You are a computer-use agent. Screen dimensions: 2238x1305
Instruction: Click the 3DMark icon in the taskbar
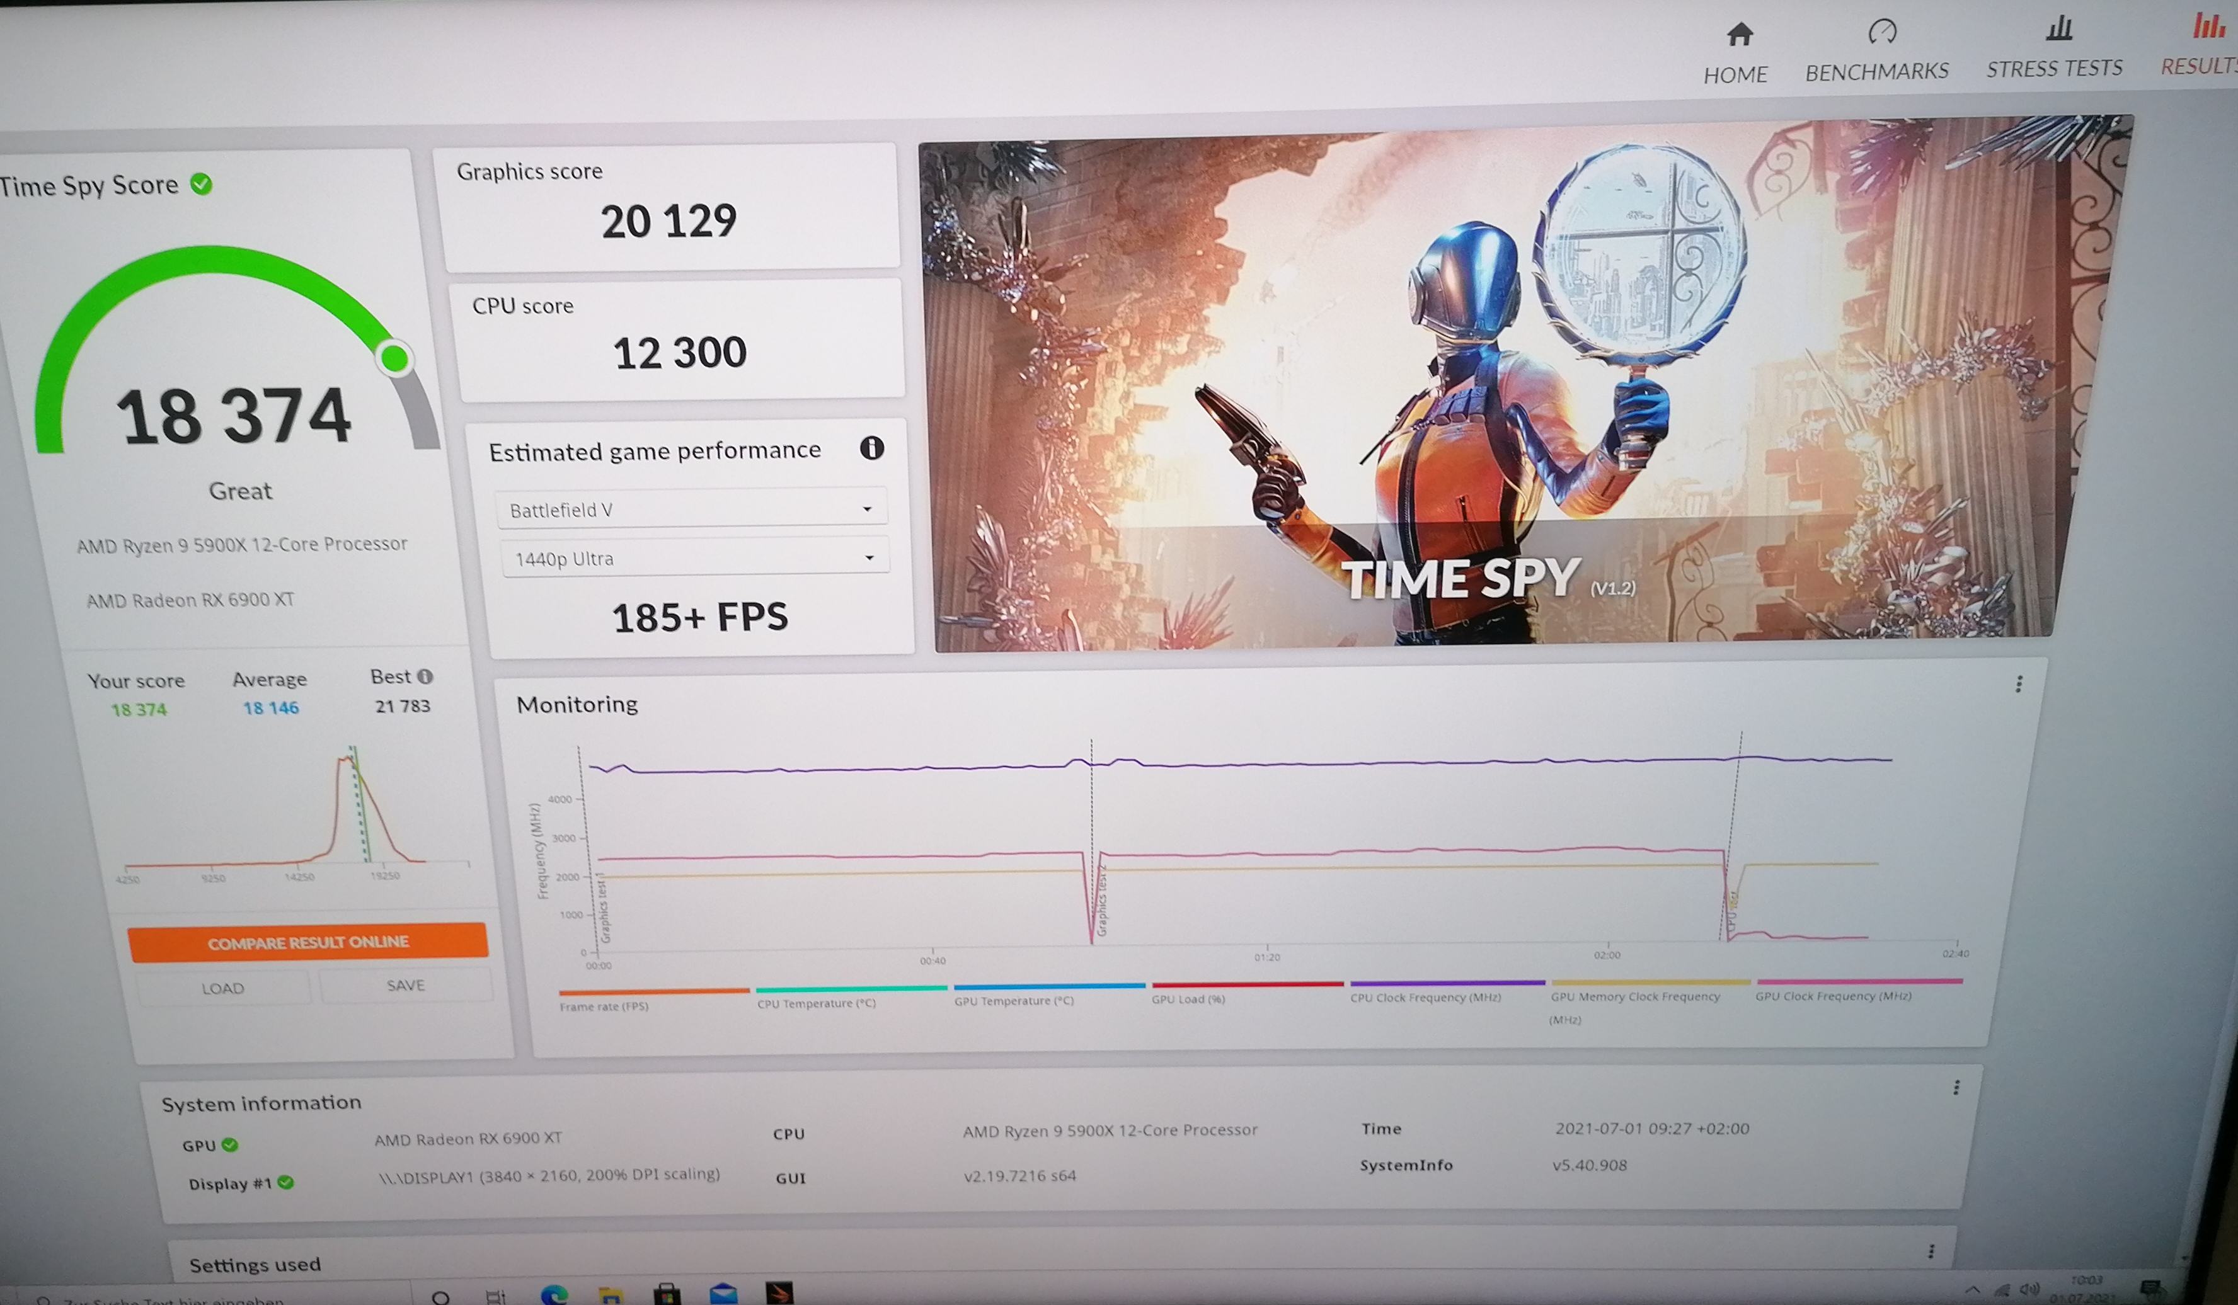coord(779,1292)
